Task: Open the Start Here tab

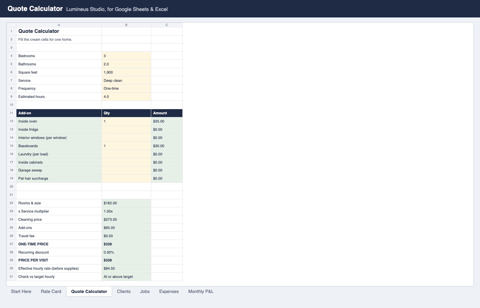Action: [21, 292]
